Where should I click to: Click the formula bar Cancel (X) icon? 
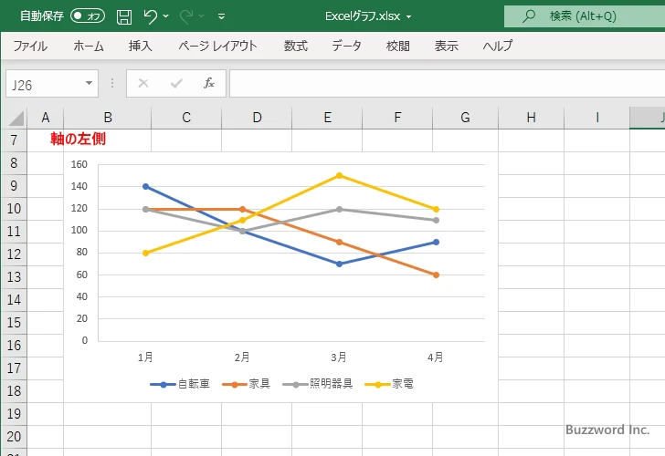[x=143, y=83]
